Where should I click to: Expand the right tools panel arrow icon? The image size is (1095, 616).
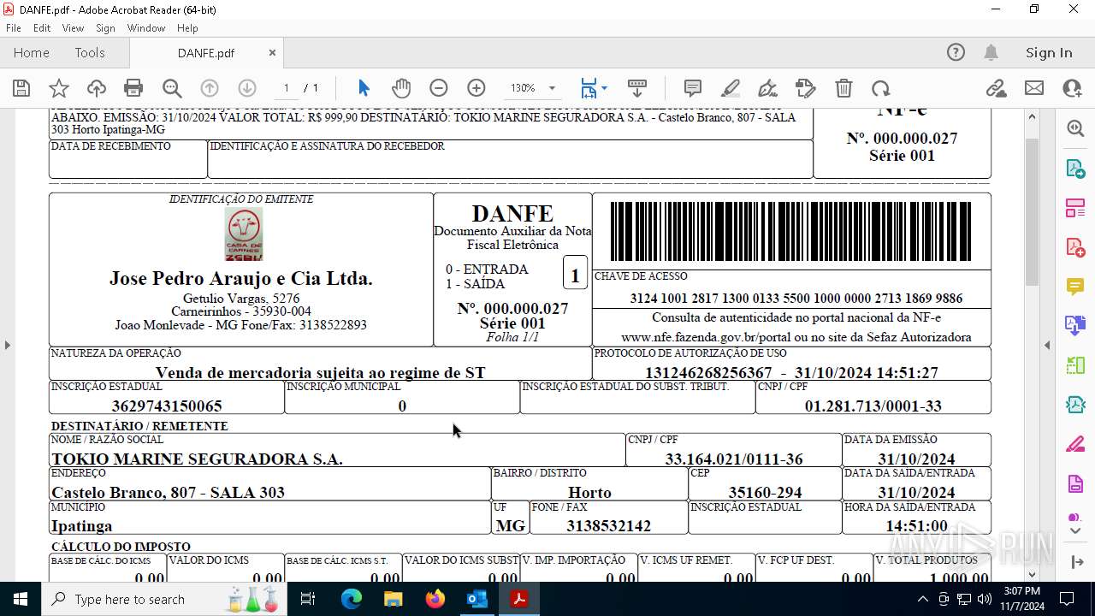(1075, 562)
